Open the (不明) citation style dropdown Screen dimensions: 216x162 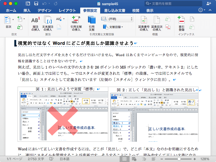click(x=120, y=19)
